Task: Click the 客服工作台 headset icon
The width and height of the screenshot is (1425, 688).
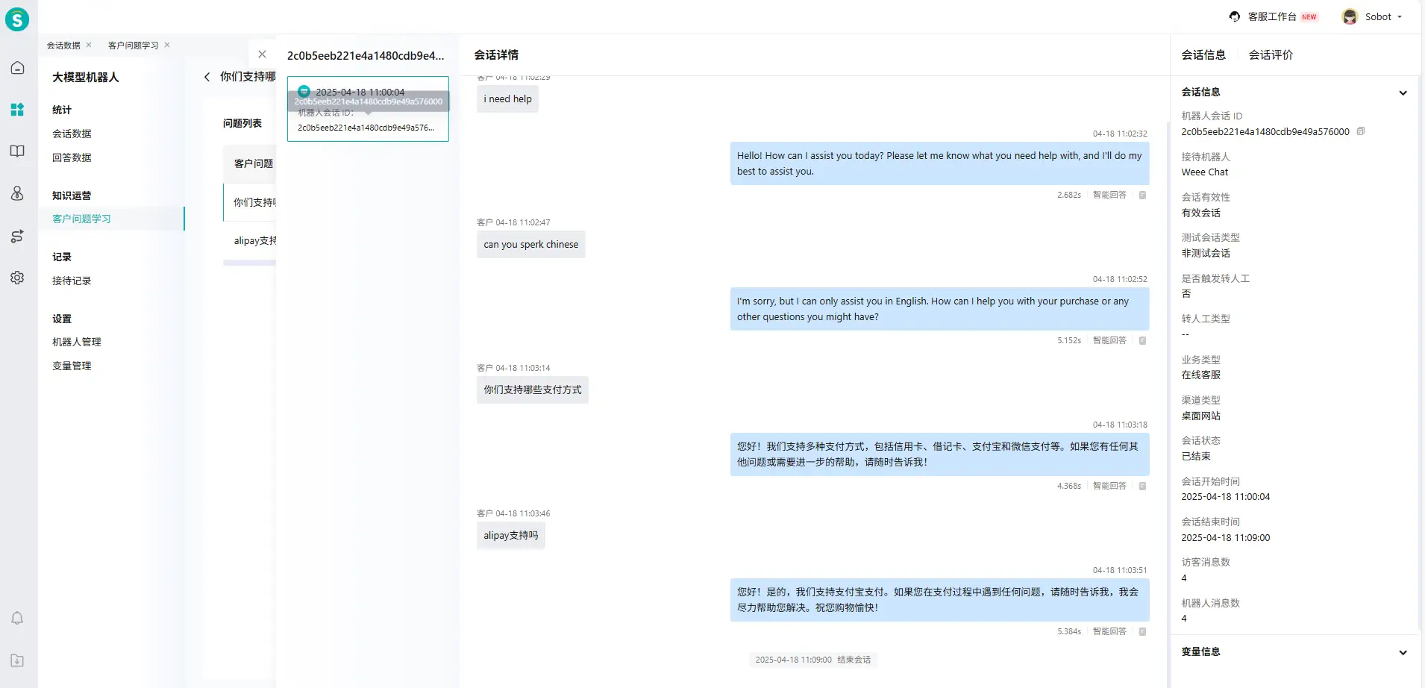Action: click(x=1235, y=16)
